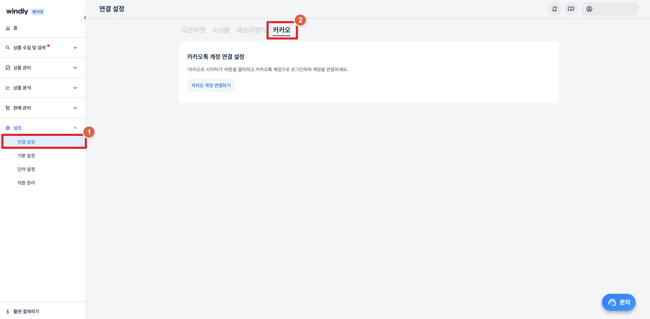Click the windly logo
The image size is (650, 319).
tap(17, 11)
